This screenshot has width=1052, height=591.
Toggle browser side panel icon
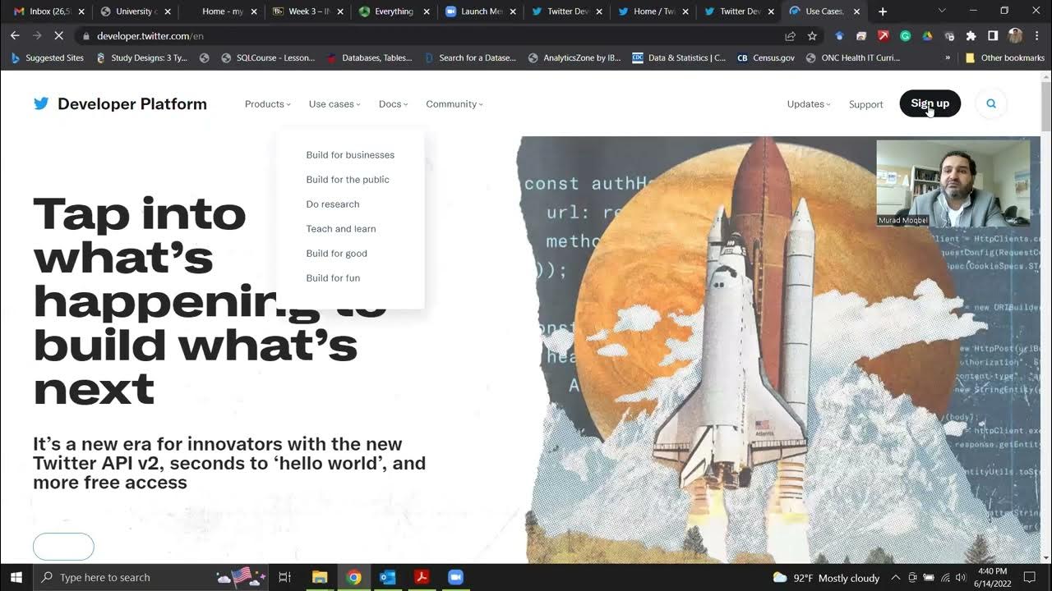pos(993,36)
